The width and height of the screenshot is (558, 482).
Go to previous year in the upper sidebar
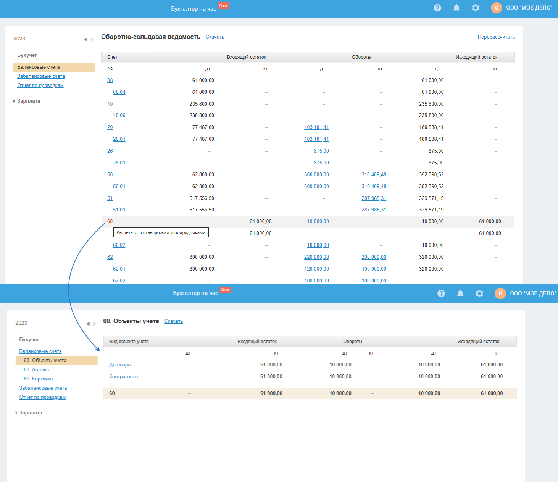click(85, 39)
